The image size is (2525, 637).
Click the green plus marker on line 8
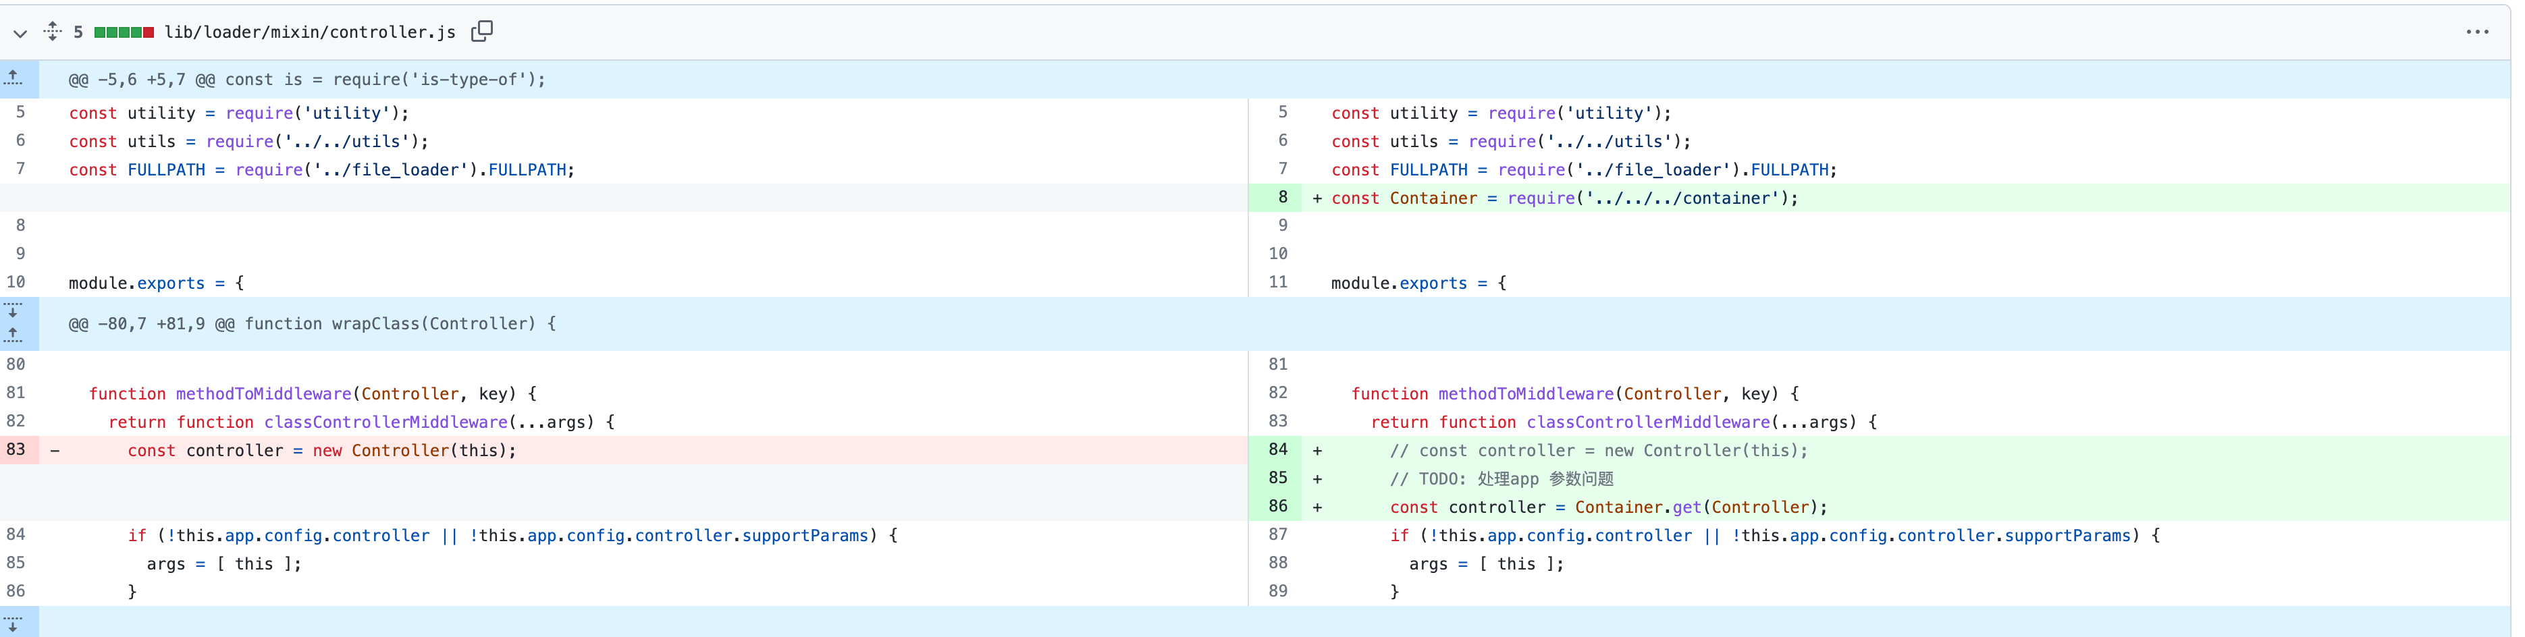click(x=1317, y=198)
